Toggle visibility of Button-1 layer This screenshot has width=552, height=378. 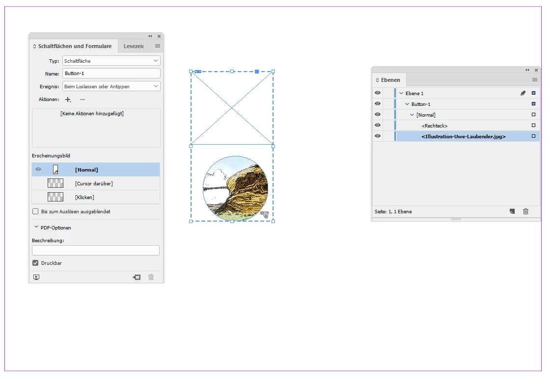click(x=378, y=103)
